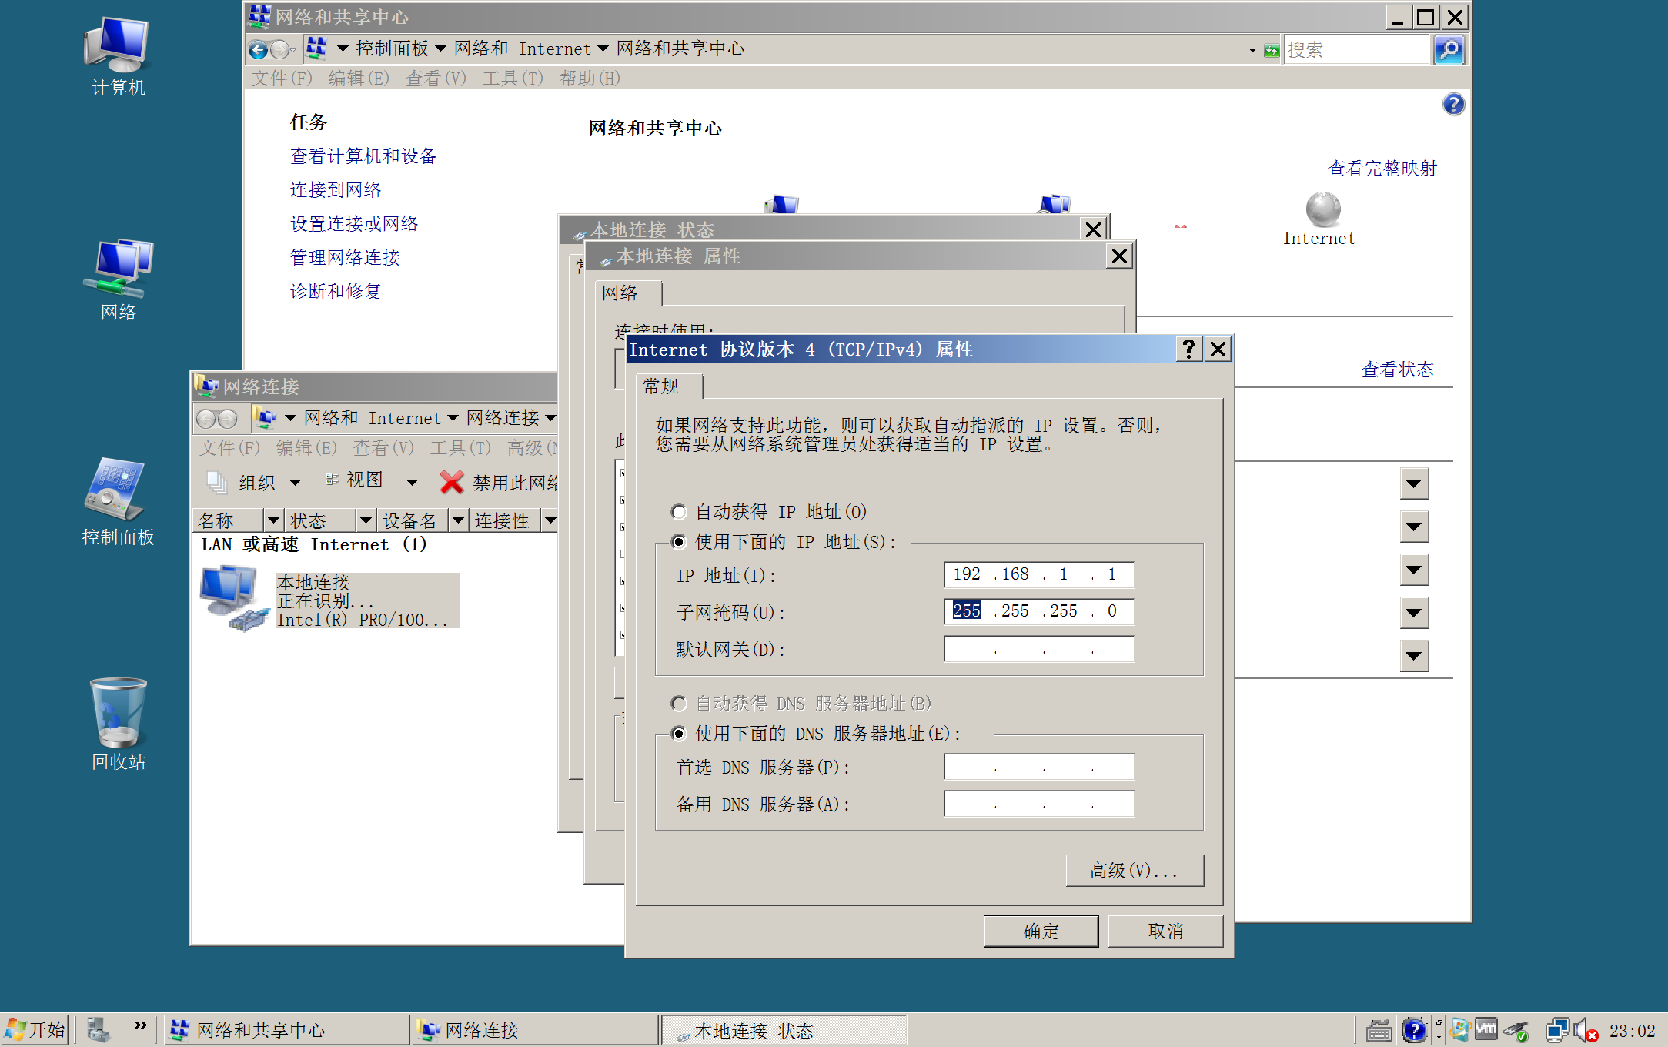Select use the following IP address option
1668x1047 pixels.
(679, 542)
